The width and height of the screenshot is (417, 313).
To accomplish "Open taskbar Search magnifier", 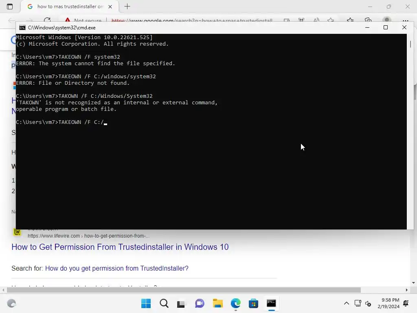I will [164, 303].
